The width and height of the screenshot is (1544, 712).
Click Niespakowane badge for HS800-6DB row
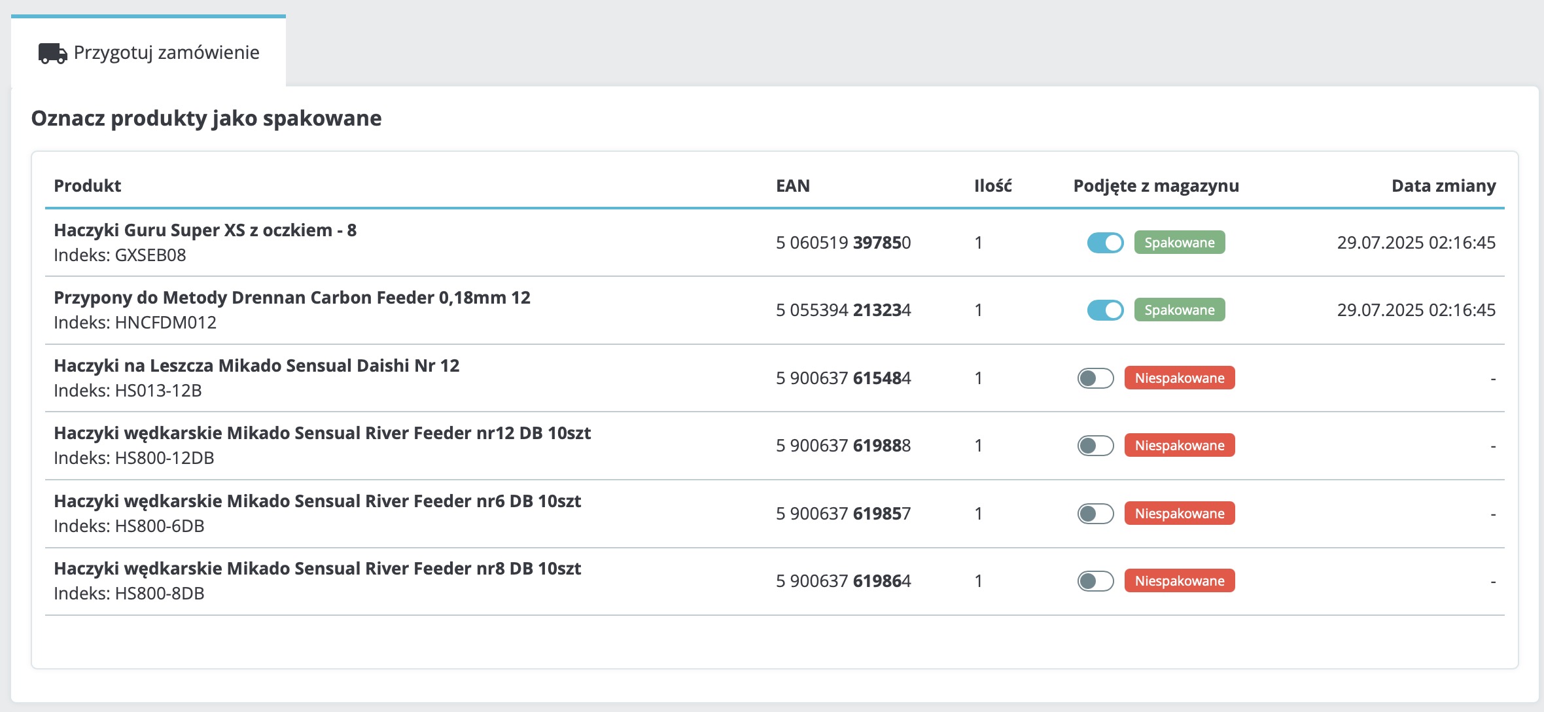1180,514
